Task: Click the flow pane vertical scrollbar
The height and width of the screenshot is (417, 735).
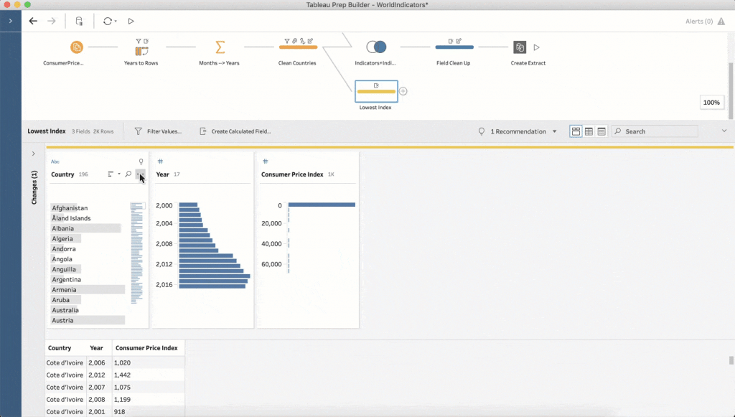Action: 730,91
